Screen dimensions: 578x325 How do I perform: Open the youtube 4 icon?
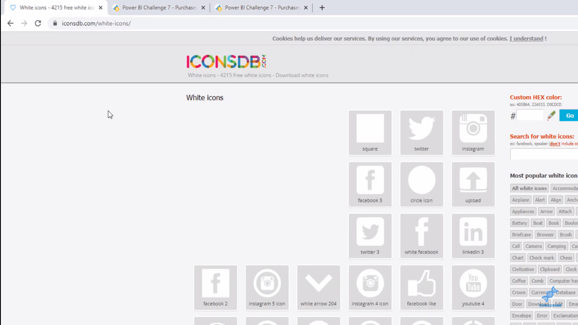coord(473,287)
